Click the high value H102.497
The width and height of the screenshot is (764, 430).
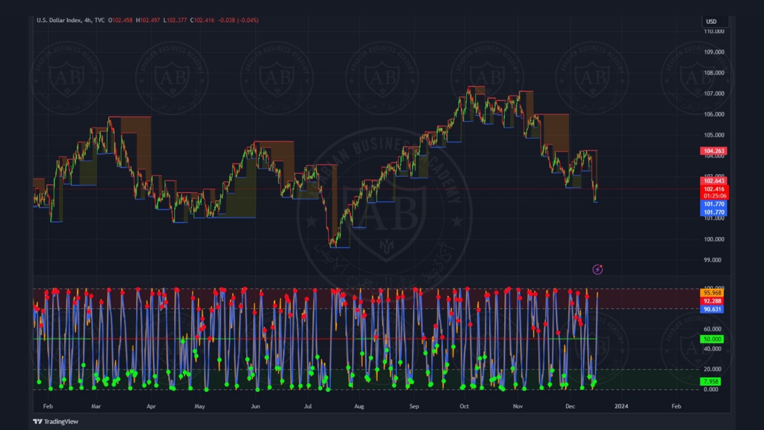148,20
